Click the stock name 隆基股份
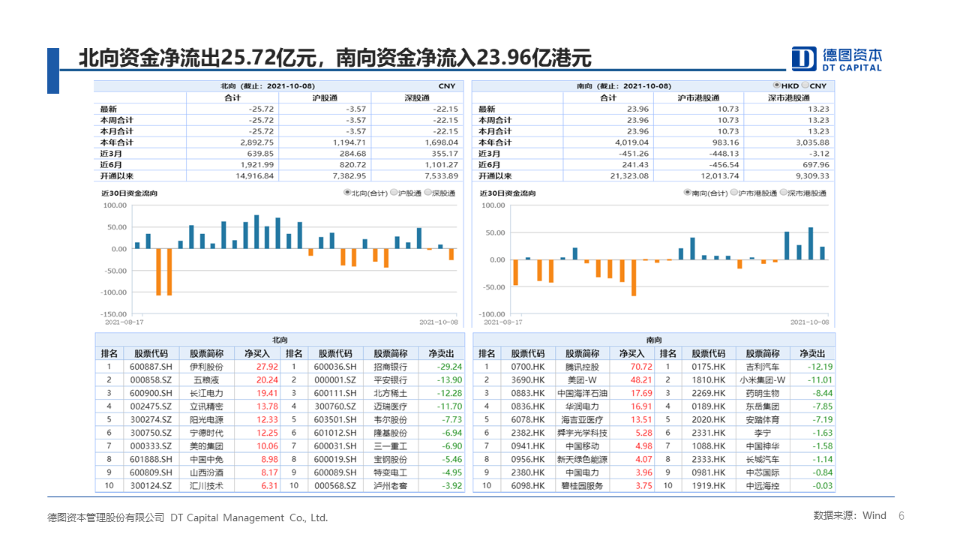 coord(390,433)
